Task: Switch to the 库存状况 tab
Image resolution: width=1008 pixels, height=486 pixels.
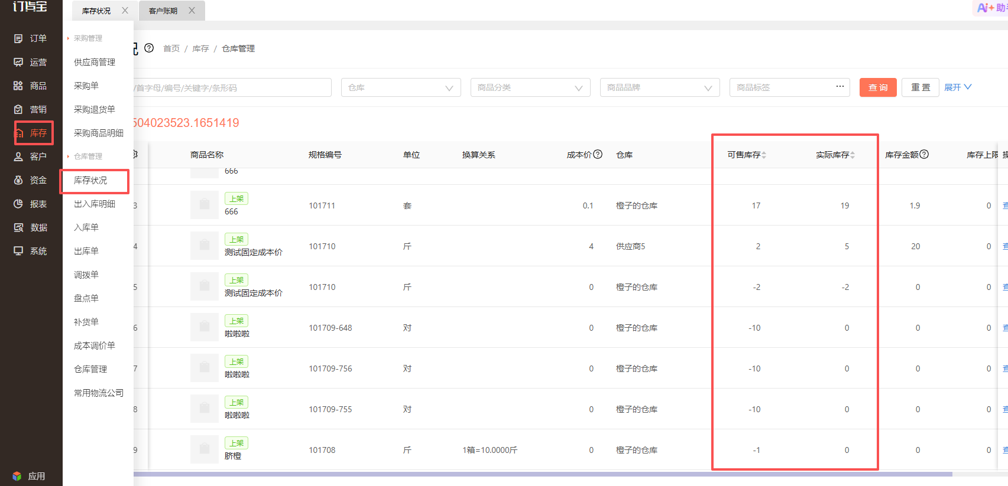Action: tap(96, 11)
